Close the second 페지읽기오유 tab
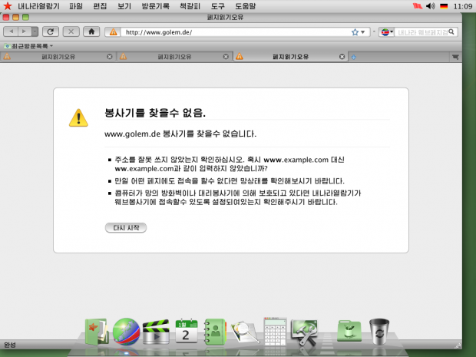476x357 pixels. (225, 57)
